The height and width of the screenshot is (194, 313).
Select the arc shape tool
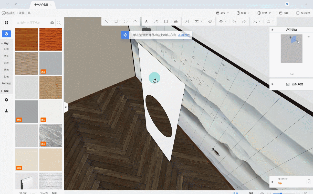[135, 21]
